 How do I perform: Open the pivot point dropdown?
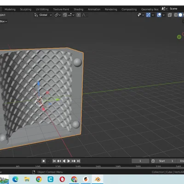coord(57,15)
